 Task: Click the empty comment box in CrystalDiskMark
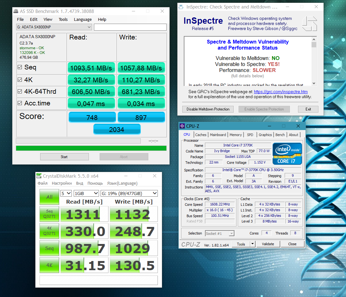(99, 280)
